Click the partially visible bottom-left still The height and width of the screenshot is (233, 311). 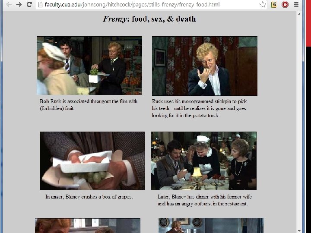point(88,226)
